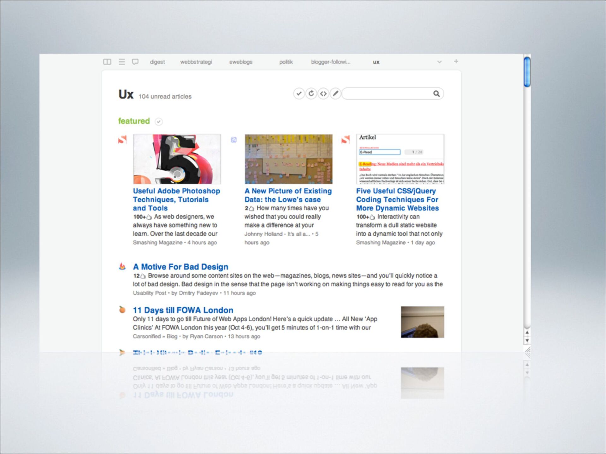Click the 104 unread articles count
Viewport: 606px width, 454px height.
(165, 96)
